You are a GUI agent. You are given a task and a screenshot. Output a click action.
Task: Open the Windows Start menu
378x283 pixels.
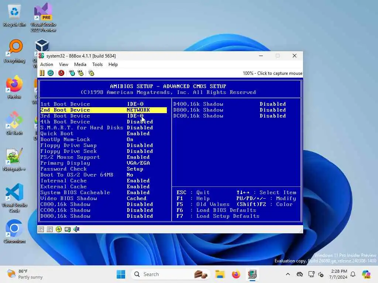[121, 274]
